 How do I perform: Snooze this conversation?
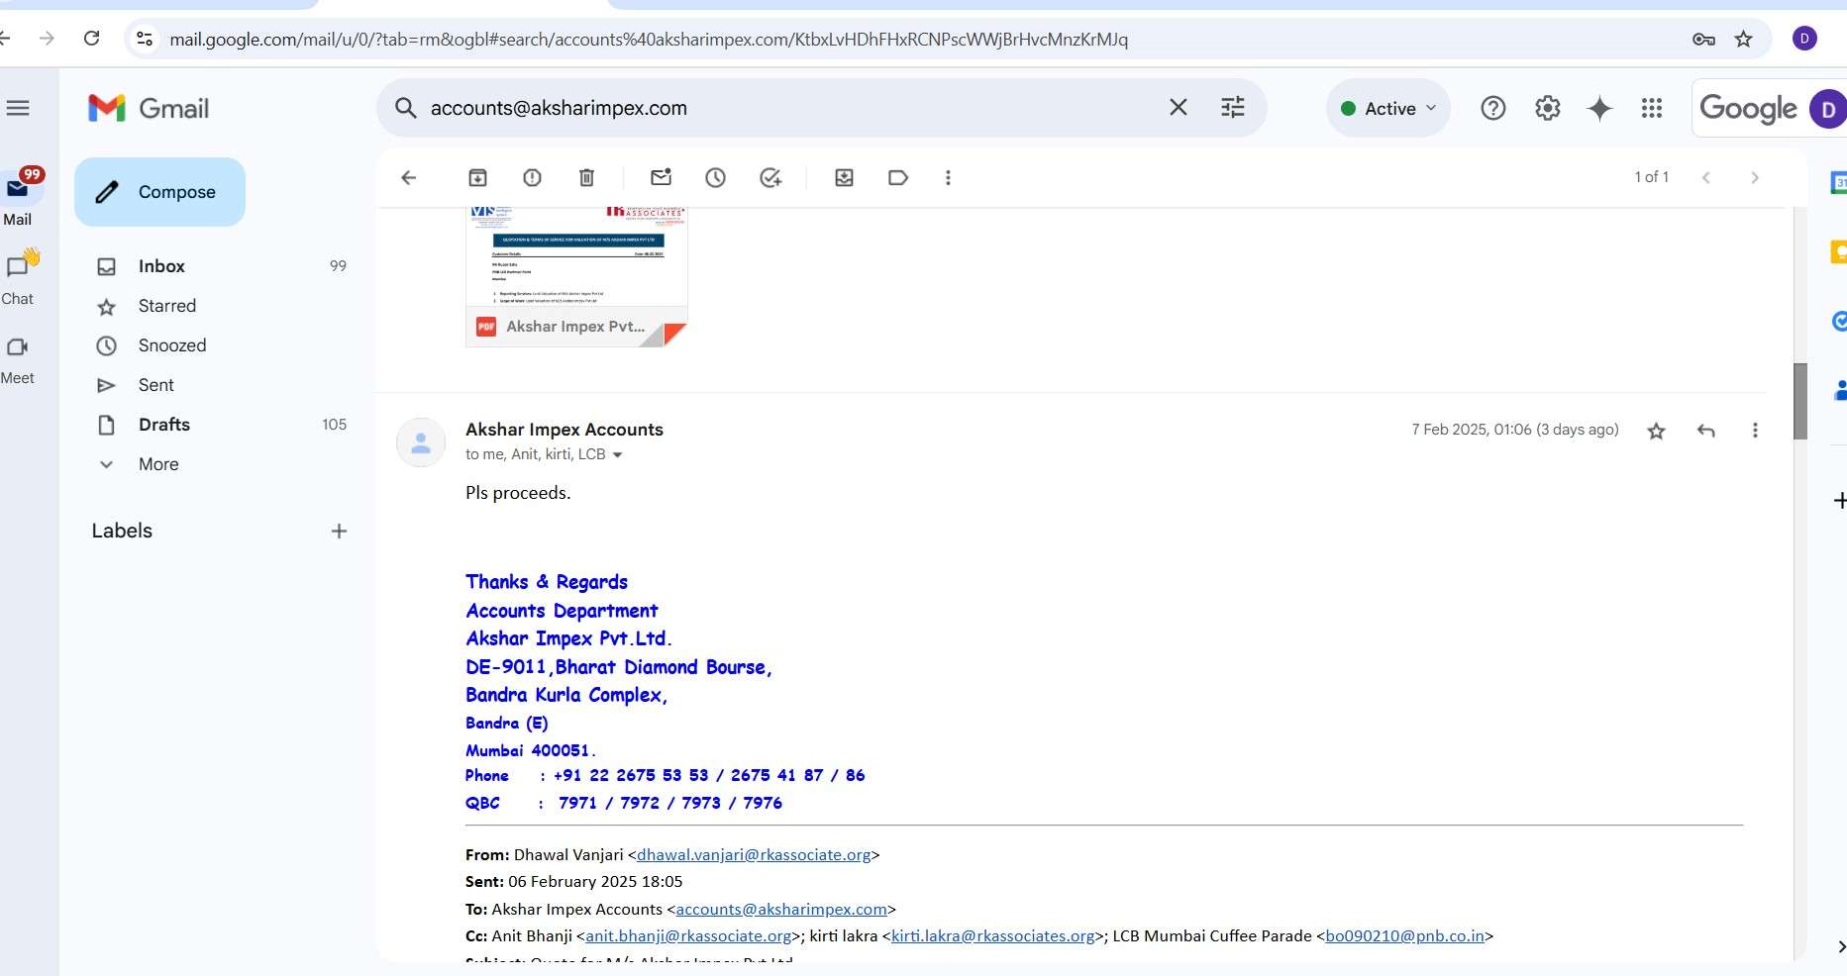[715, 177]
